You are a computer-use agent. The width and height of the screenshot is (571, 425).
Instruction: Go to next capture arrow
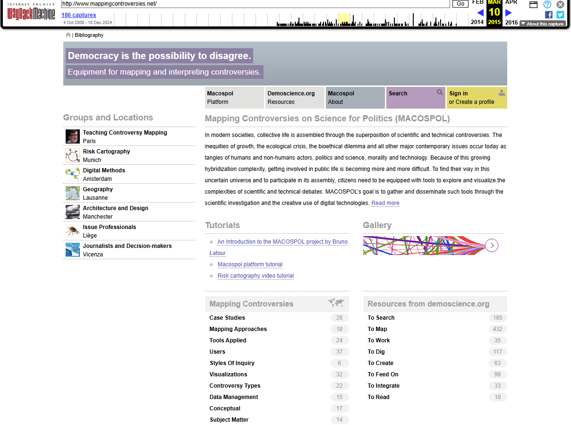pyautogui.click(x=509, y=13)
